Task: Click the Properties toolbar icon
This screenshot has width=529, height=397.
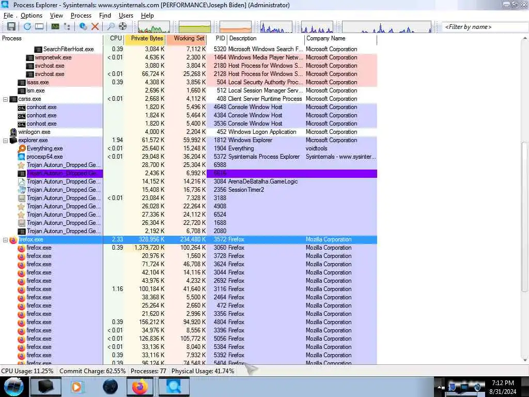Action: [83, 27]
